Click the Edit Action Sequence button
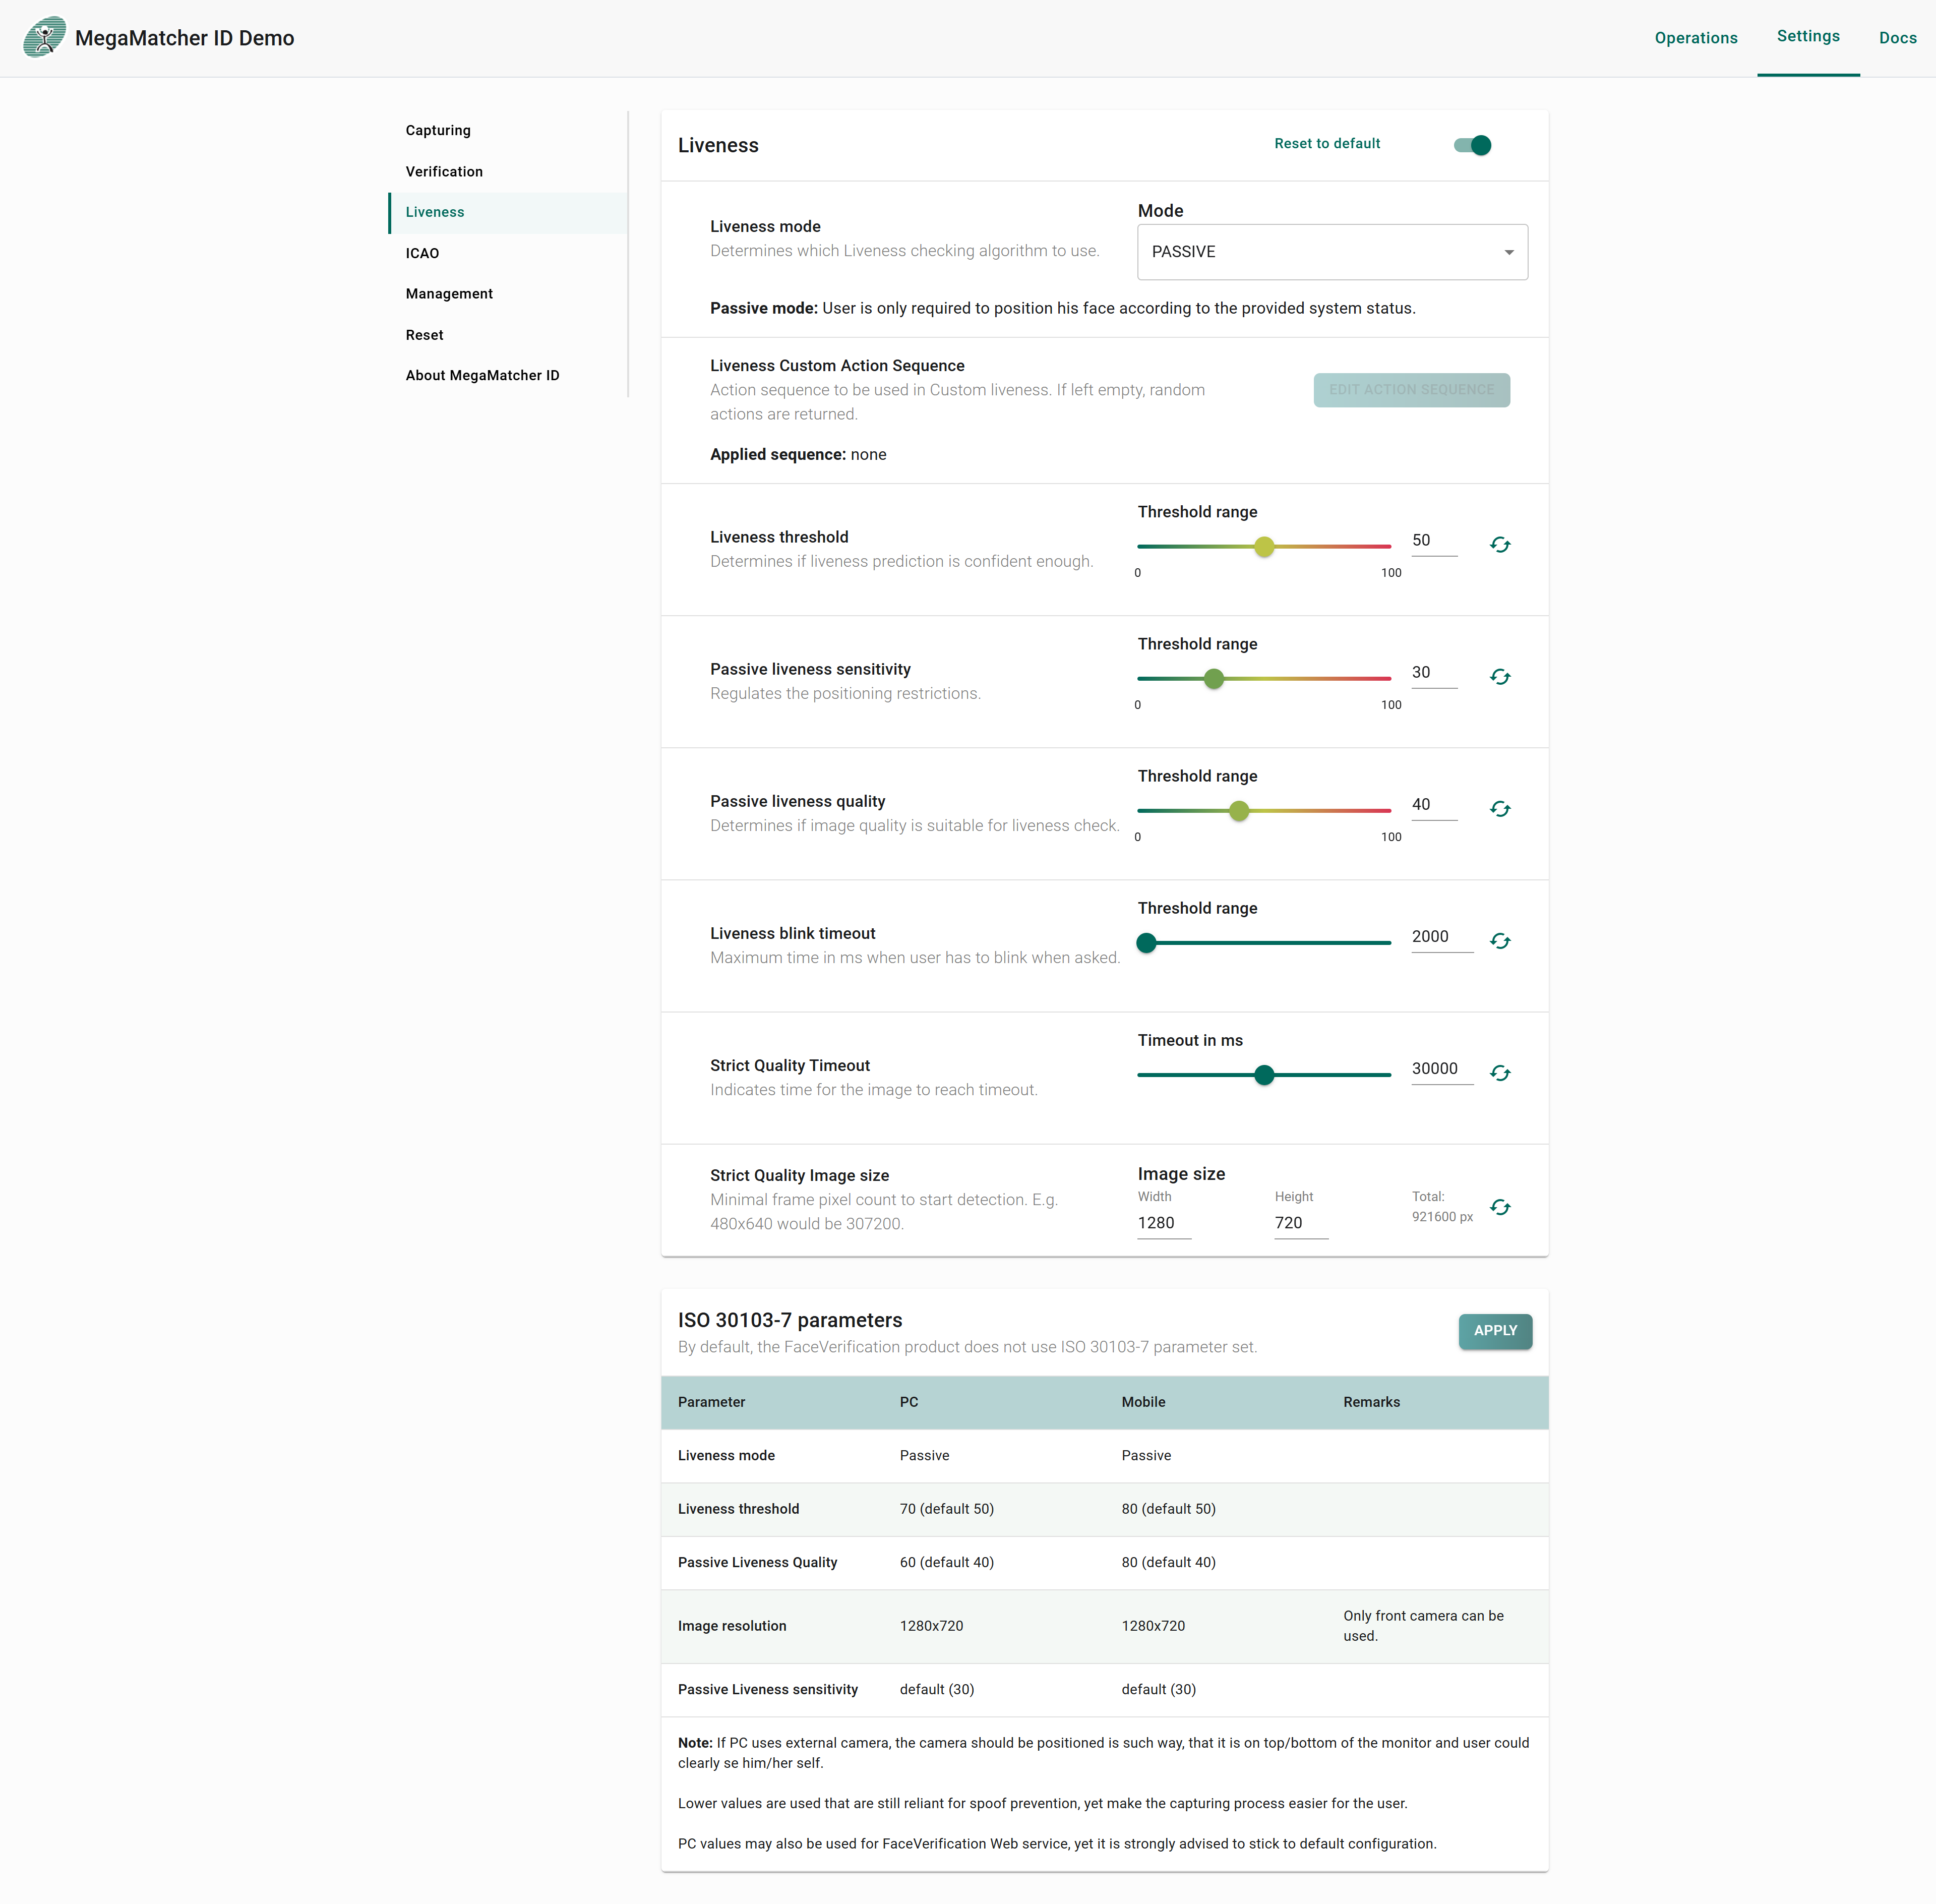Screen dimensions: 1936x1904 [x=1411, y=390]
